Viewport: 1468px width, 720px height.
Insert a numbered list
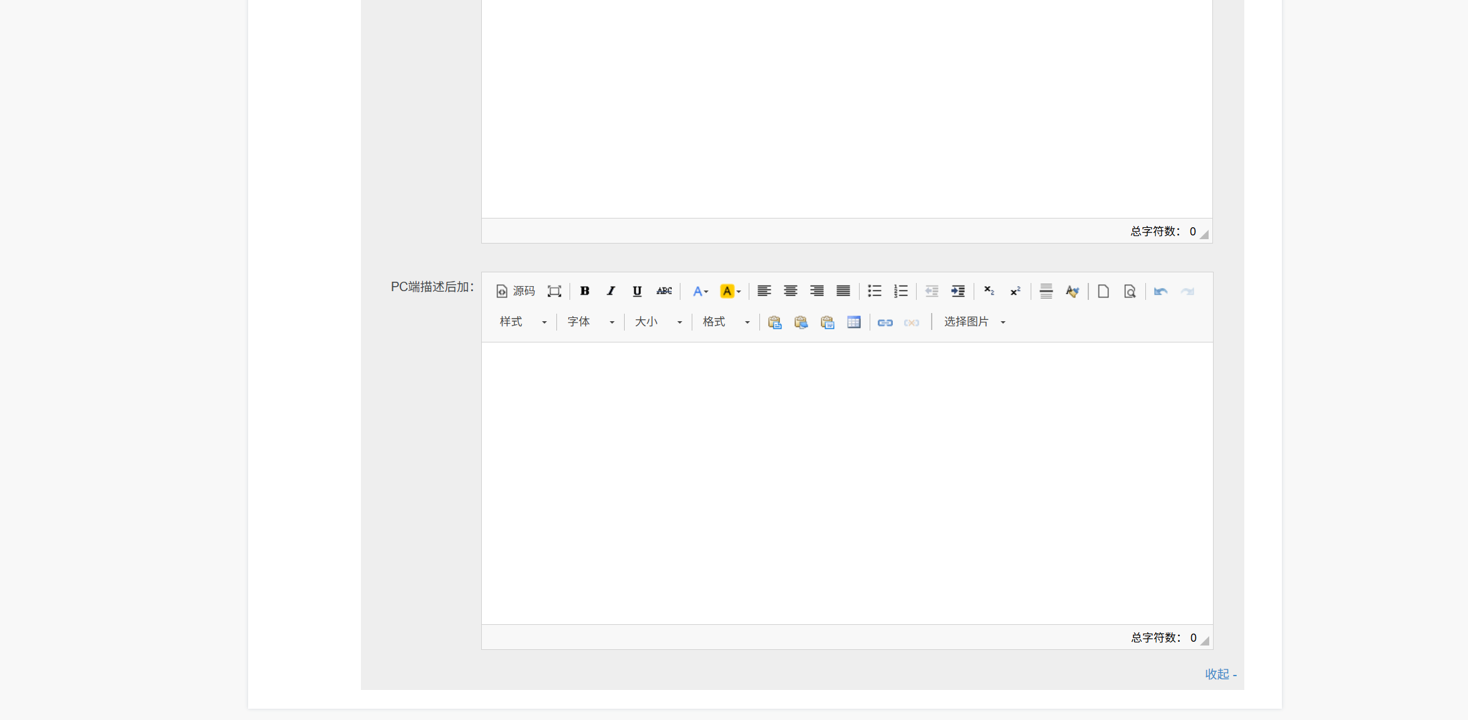click(x=900, y=291)
